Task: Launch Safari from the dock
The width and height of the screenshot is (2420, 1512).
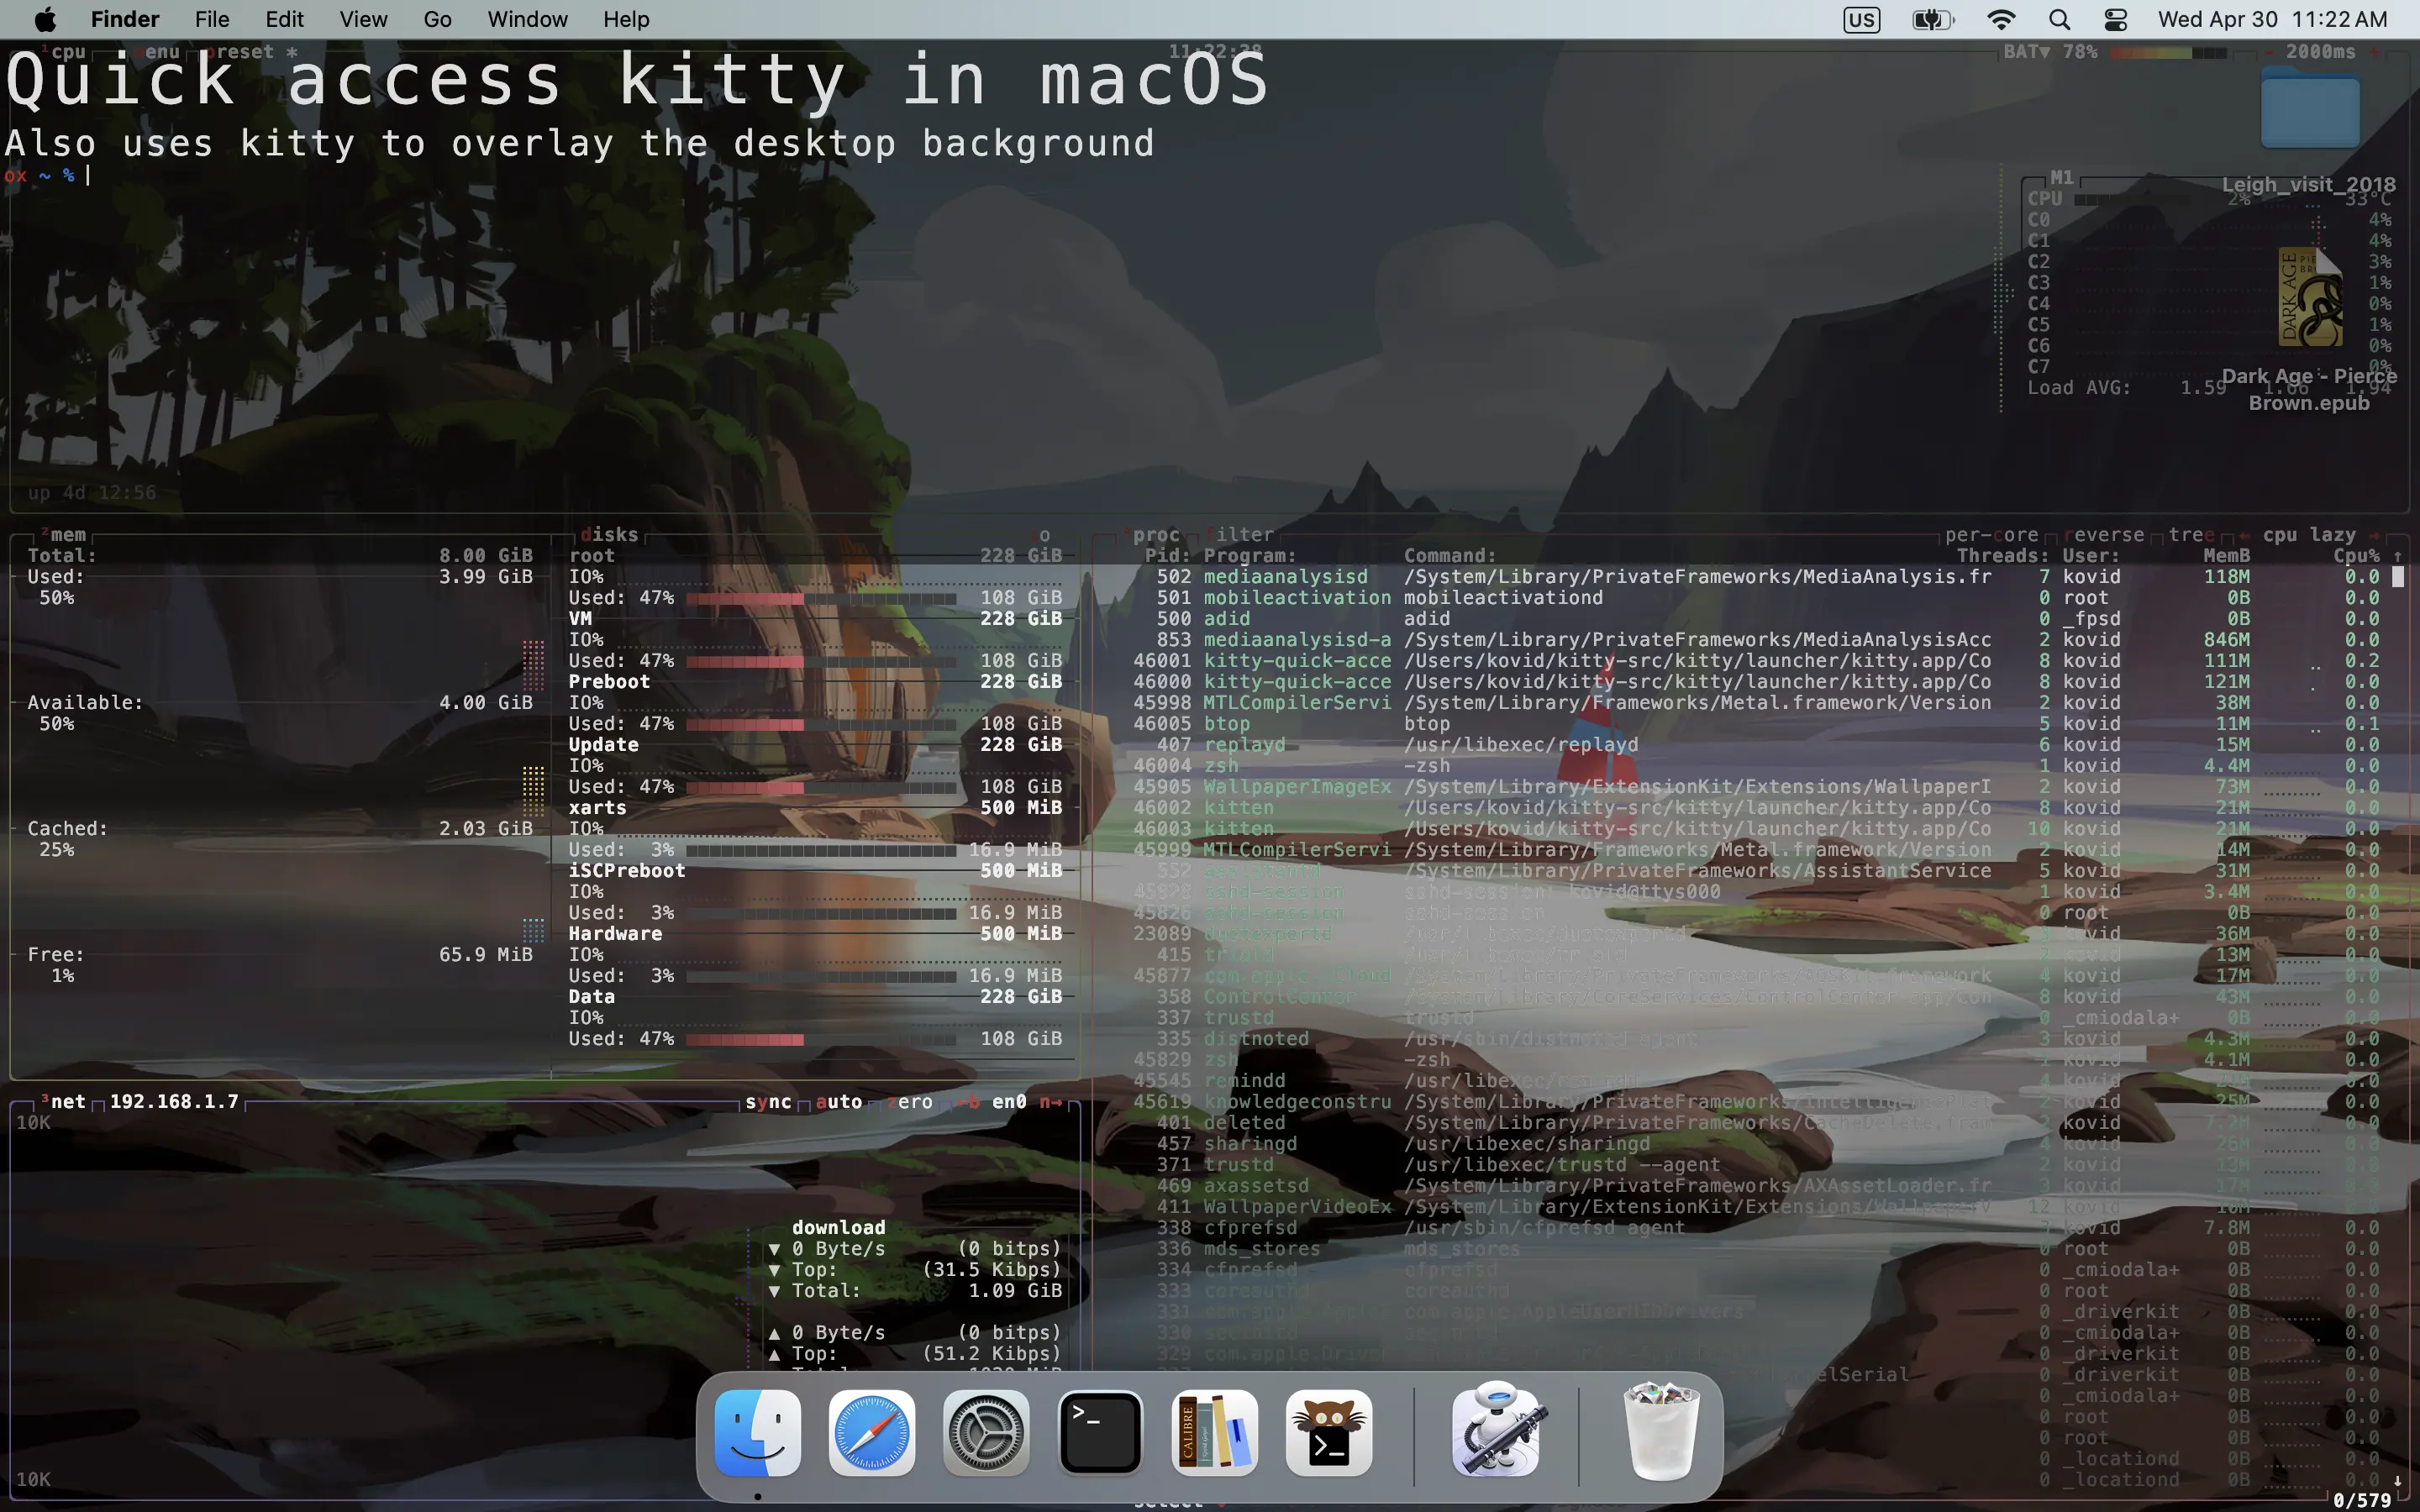Action: [871, 1432]
